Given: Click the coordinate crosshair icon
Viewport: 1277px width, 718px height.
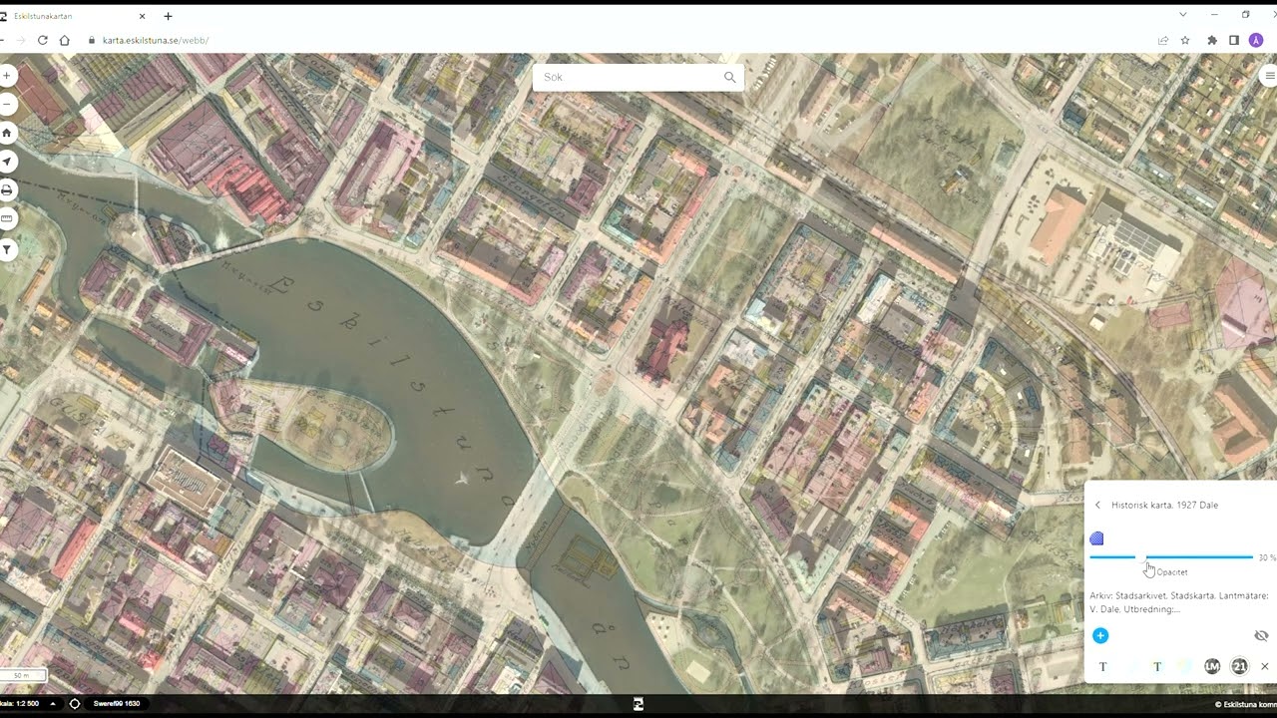Looking at the screenshot, I should point(75,704).
